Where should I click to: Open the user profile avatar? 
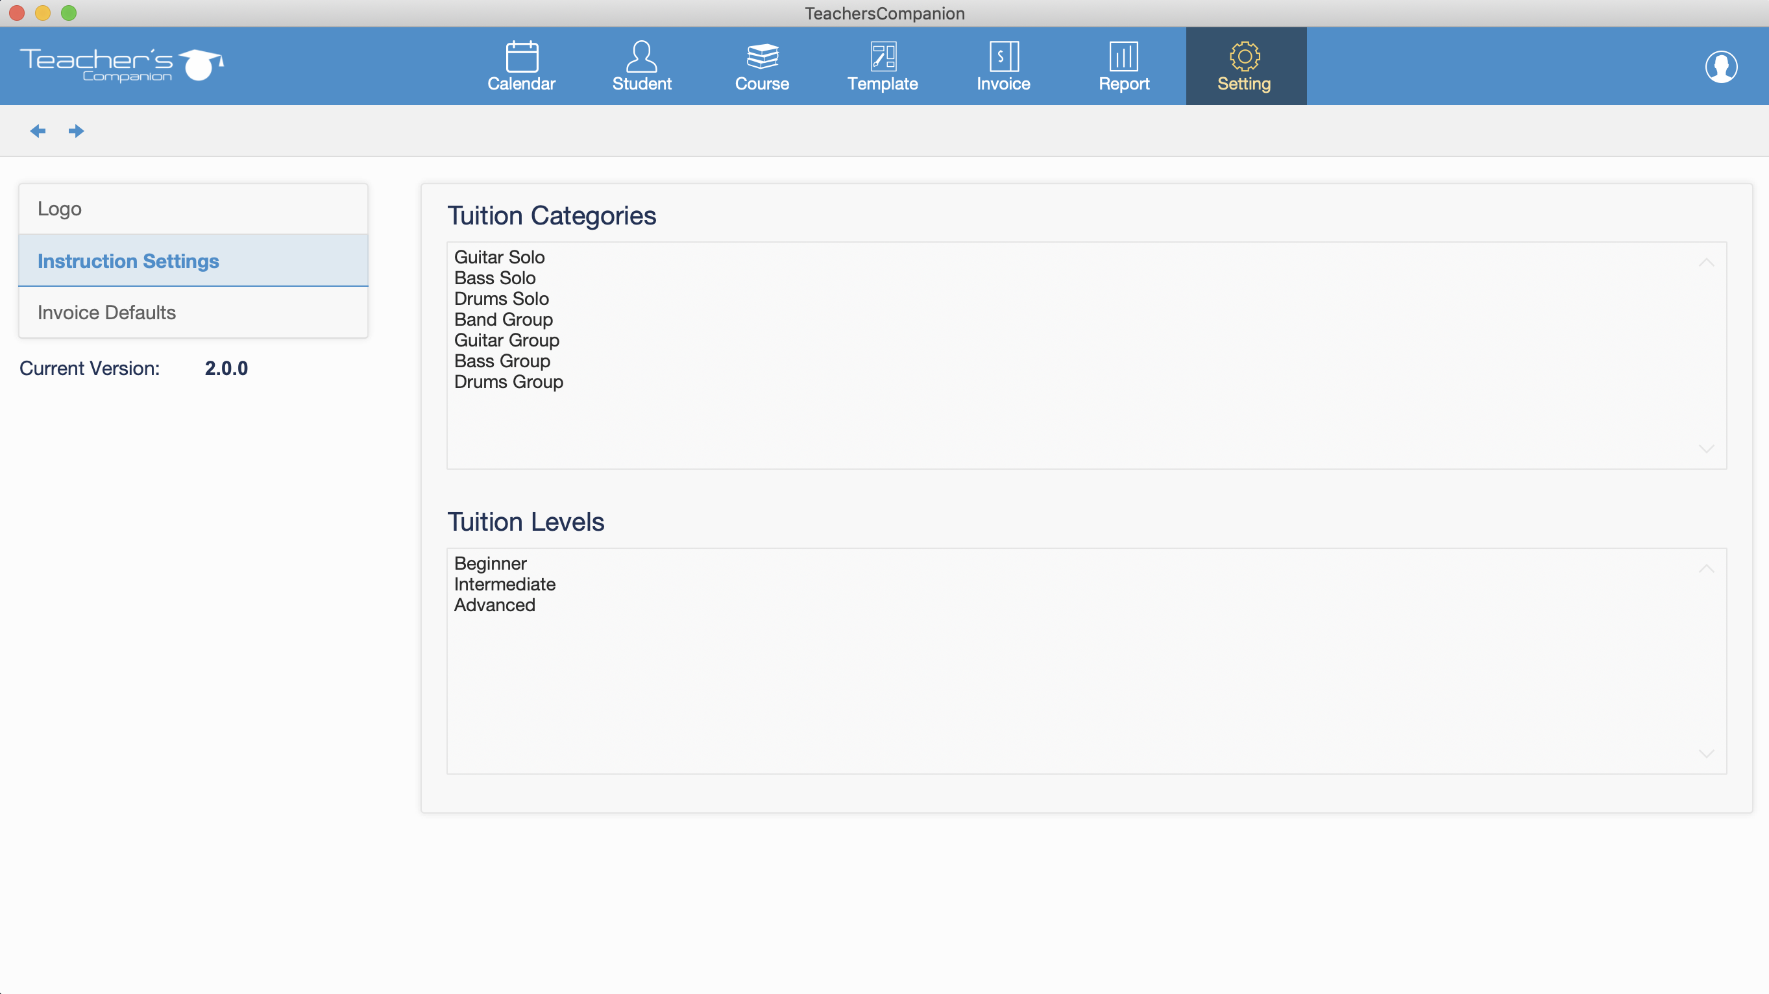(1721, 67)
